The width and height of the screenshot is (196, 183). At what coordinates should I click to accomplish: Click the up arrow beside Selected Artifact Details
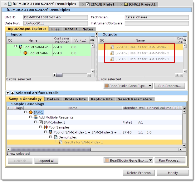[x=8, y=93]
